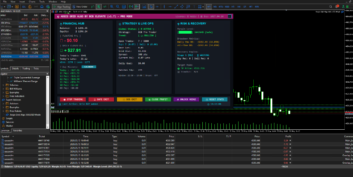
Task: Tile chart windows using the grid icon
Action: pos(124,7)
